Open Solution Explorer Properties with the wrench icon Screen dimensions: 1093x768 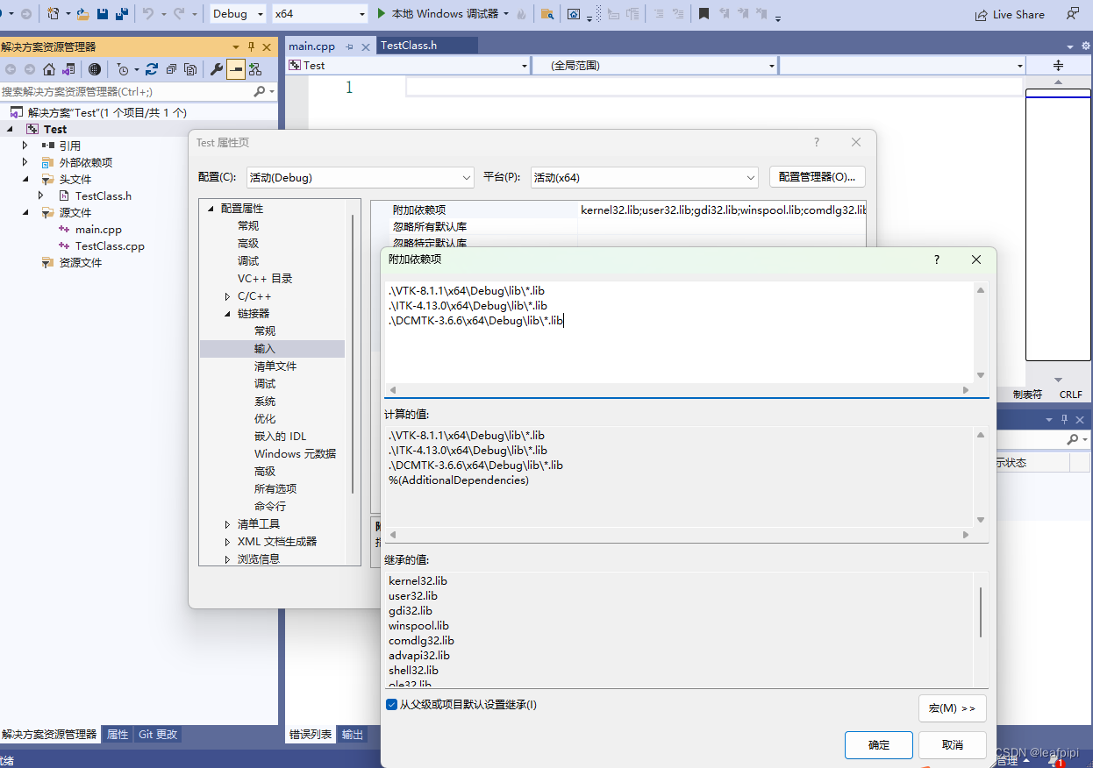pos(217,69)
